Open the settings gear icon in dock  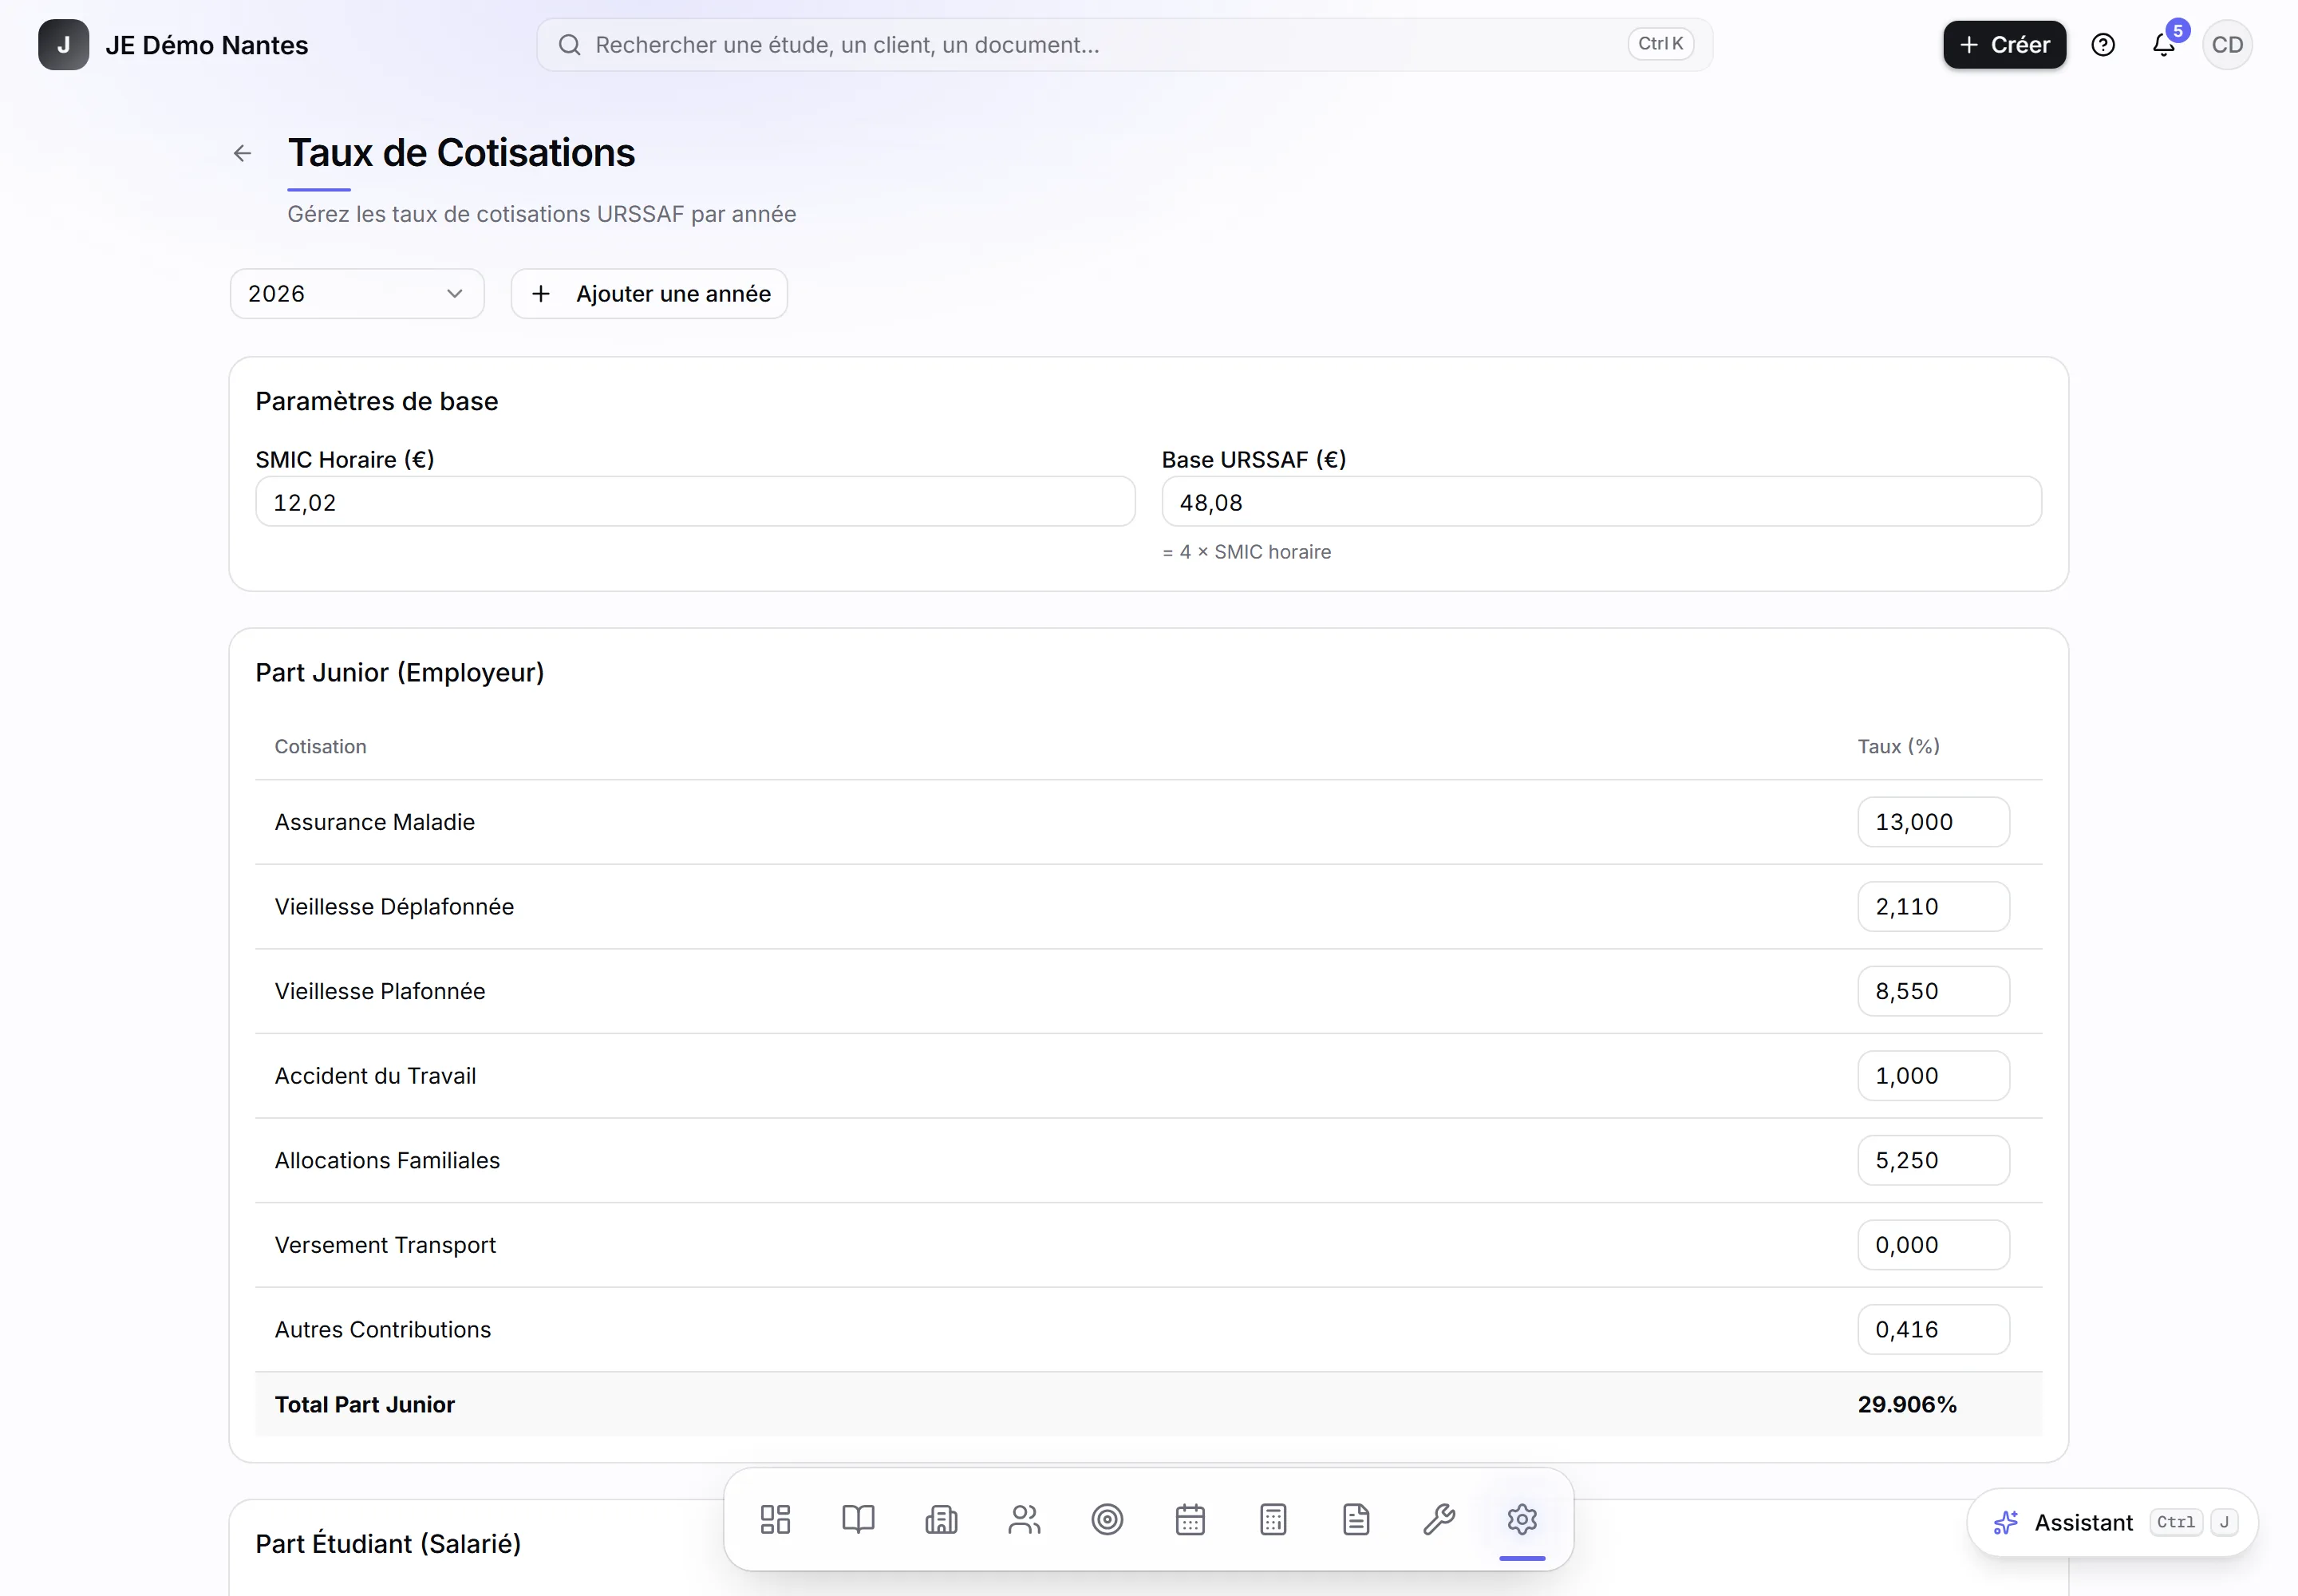coord(1522,1520)
